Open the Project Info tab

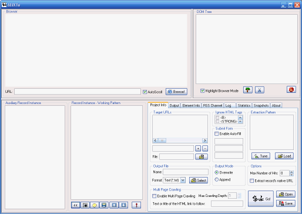pyautogui.click(x=158, y=105)
